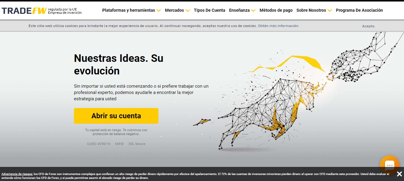Go to Mètodos de pago page
This screenshot has height=181, width=404.
click(x=276, y=10)
